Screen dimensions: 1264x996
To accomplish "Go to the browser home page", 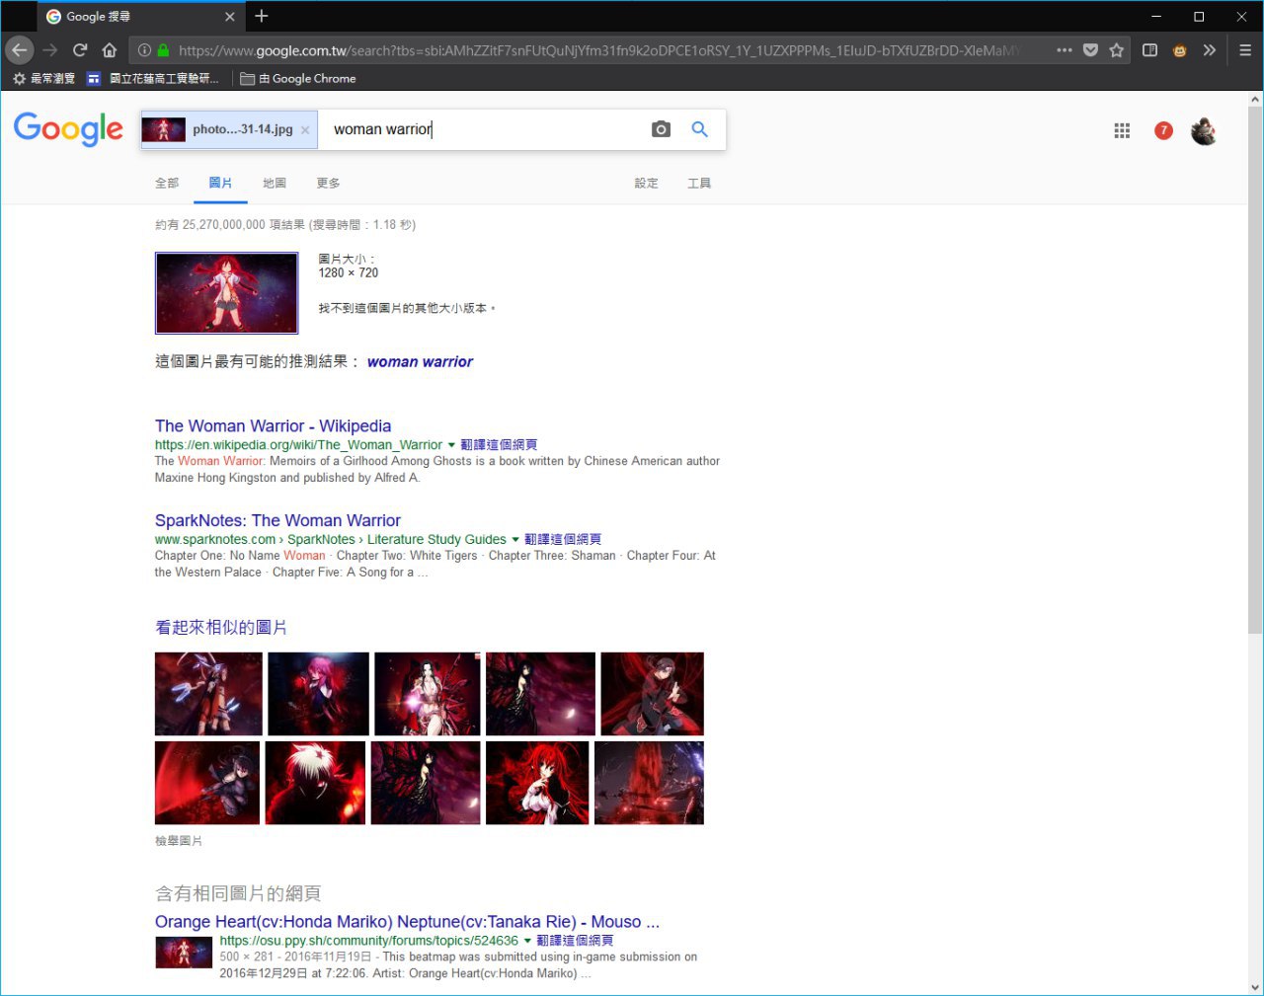I will (x=110, y=49).
